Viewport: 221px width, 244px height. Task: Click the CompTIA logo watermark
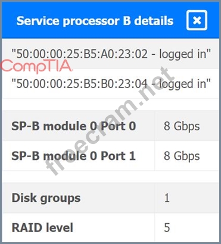pyautogui.click(x=36, y=66)
